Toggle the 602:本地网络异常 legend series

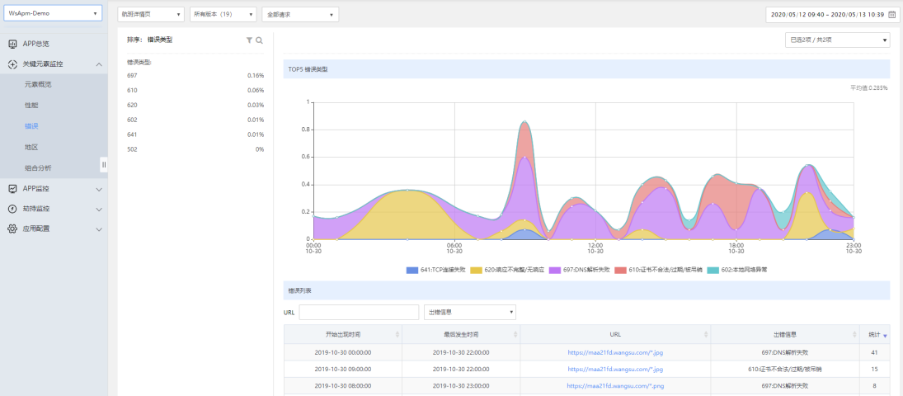737,270
